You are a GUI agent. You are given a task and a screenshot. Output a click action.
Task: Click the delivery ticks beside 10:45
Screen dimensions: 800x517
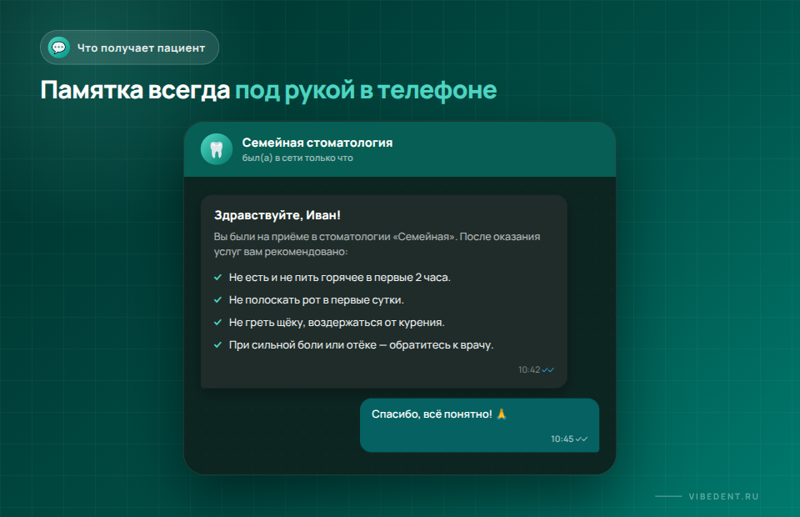click(582, 439)
